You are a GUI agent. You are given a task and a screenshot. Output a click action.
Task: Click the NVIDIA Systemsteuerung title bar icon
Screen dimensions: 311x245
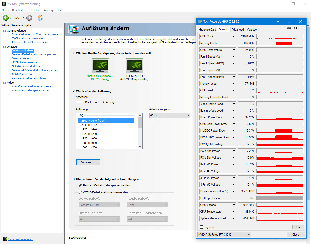pyautogui.click(x=4, y=4)
